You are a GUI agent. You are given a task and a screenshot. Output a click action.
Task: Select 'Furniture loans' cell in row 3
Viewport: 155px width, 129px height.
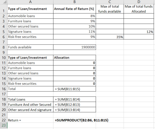[30, 21]
